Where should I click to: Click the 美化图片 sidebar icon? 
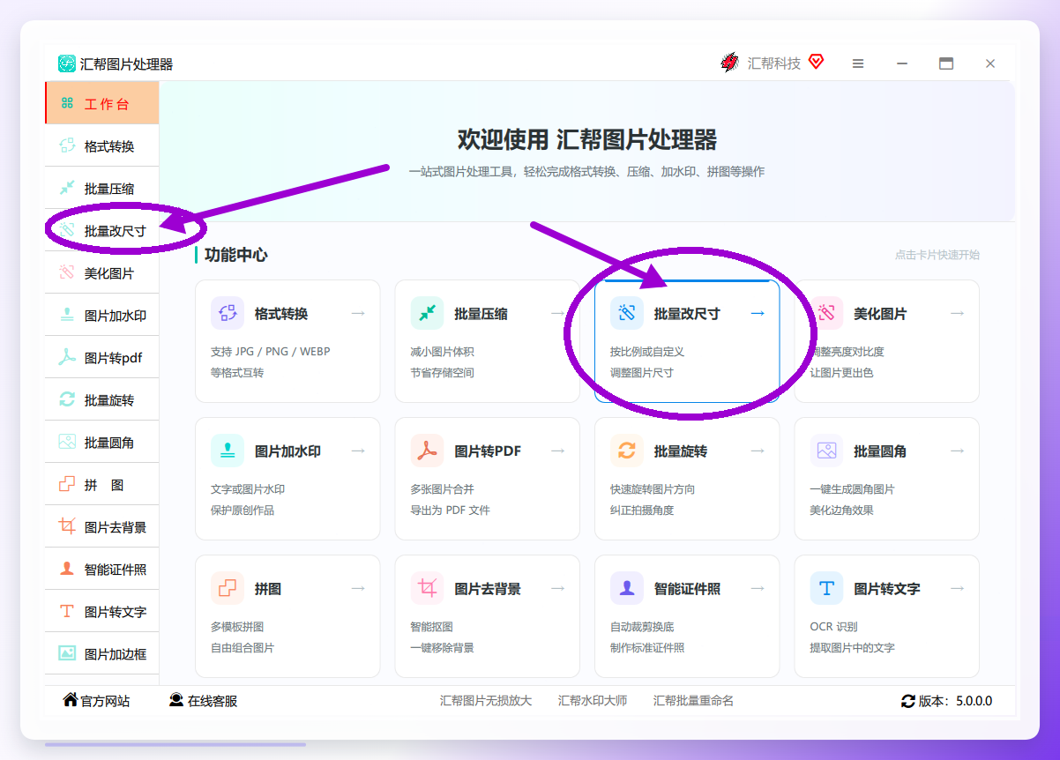67,273
